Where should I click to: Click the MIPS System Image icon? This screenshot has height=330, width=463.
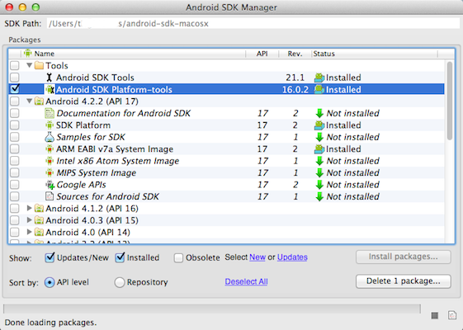click(x=50, y=172)
